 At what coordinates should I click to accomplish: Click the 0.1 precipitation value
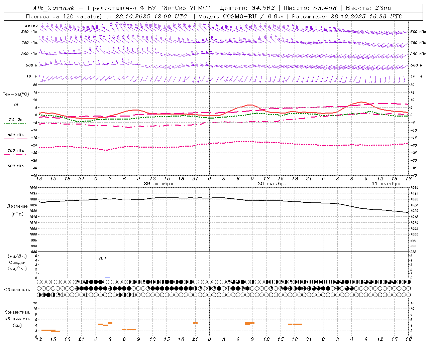[x=103, y=259]
